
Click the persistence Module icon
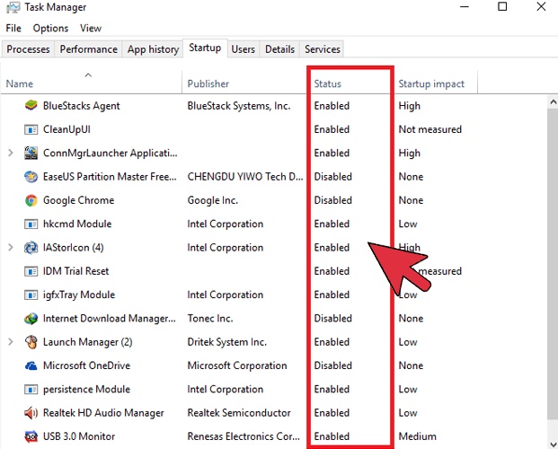(x=31, y=390)
